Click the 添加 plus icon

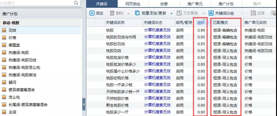(x=92, y=13)
